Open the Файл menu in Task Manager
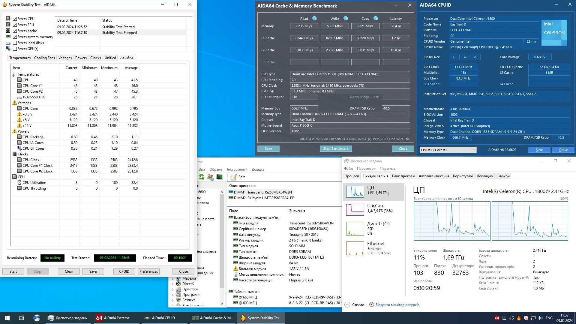Viewport: 576px width, 324px height. (x=348, y=169)
